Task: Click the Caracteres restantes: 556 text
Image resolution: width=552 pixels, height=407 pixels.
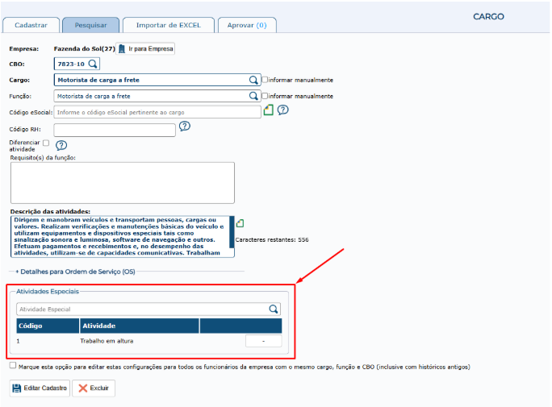Action: point(272,239)
